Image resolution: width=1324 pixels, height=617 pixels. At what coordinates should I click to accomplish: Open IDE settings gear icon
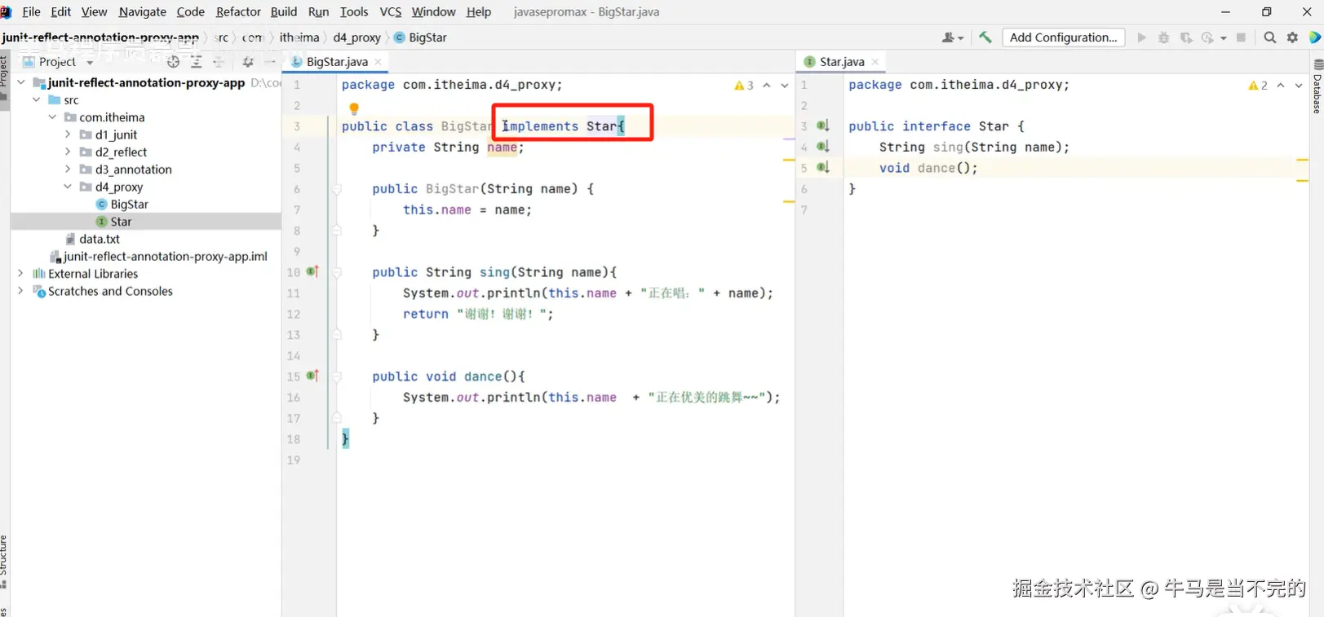tap(1293, 37)
